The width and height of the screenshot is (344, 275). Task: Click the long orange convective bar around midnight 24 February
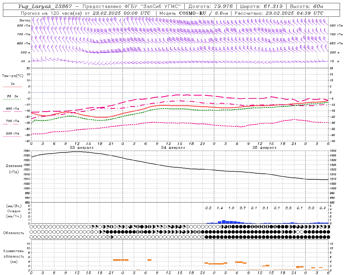[x=121, y=260]
